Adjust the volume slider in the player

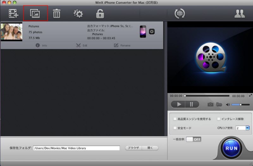(x=240, y=104)
